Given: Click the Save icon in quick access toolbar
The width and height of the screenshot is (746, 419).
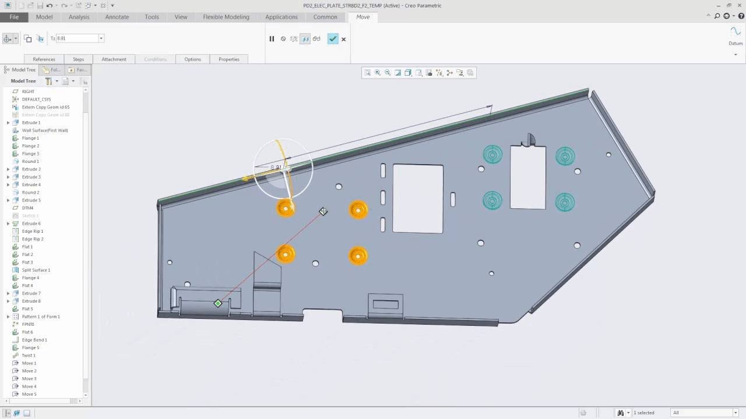Looking at the screenshot, I should [40, 5].
